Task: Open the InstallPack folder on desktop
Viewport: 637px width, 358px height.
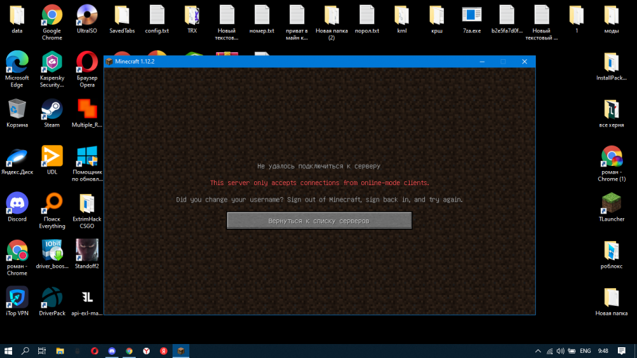Action: (612, 66)
